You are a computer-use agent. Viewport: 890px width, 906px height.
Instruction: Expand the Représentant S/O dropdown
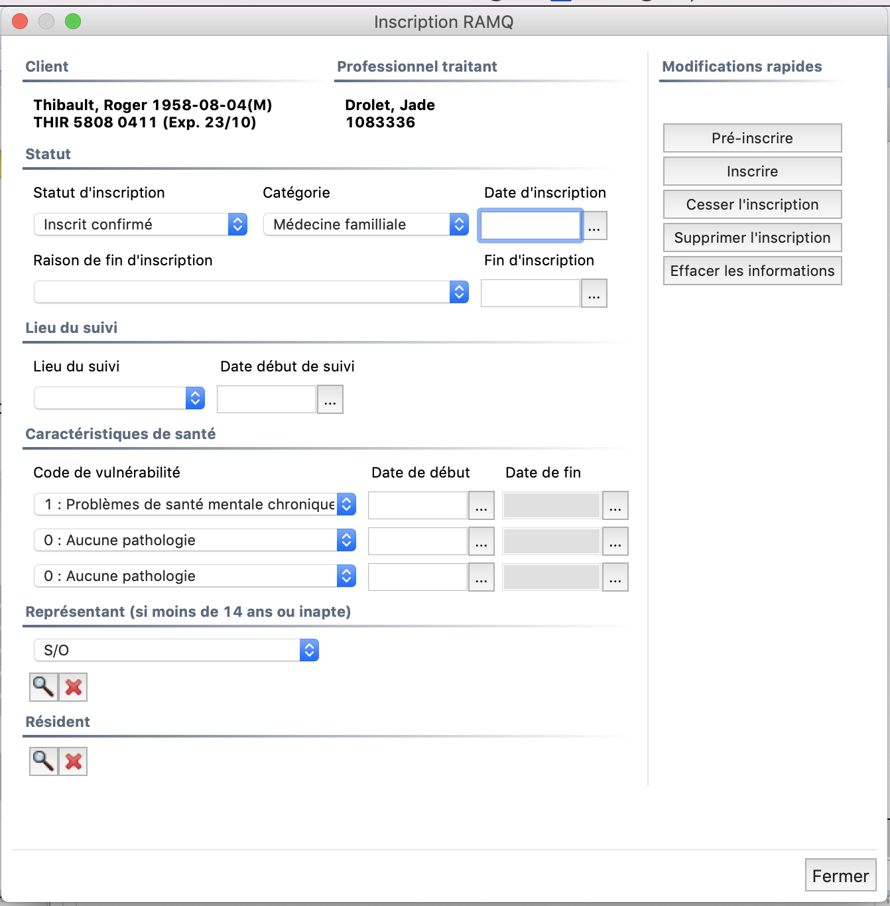coord(176,650)
